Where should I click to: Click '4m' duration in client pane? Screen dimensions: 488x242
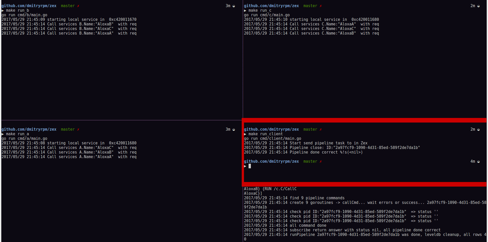pyautogui.click(x=473, y=161)
